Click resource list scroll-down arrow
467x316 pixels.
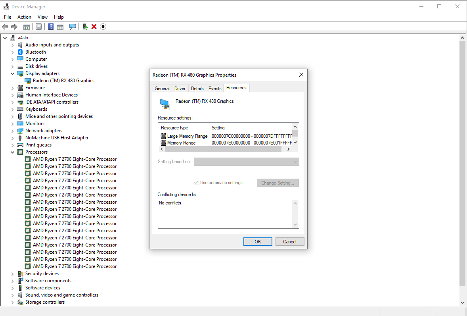[295, 143]
